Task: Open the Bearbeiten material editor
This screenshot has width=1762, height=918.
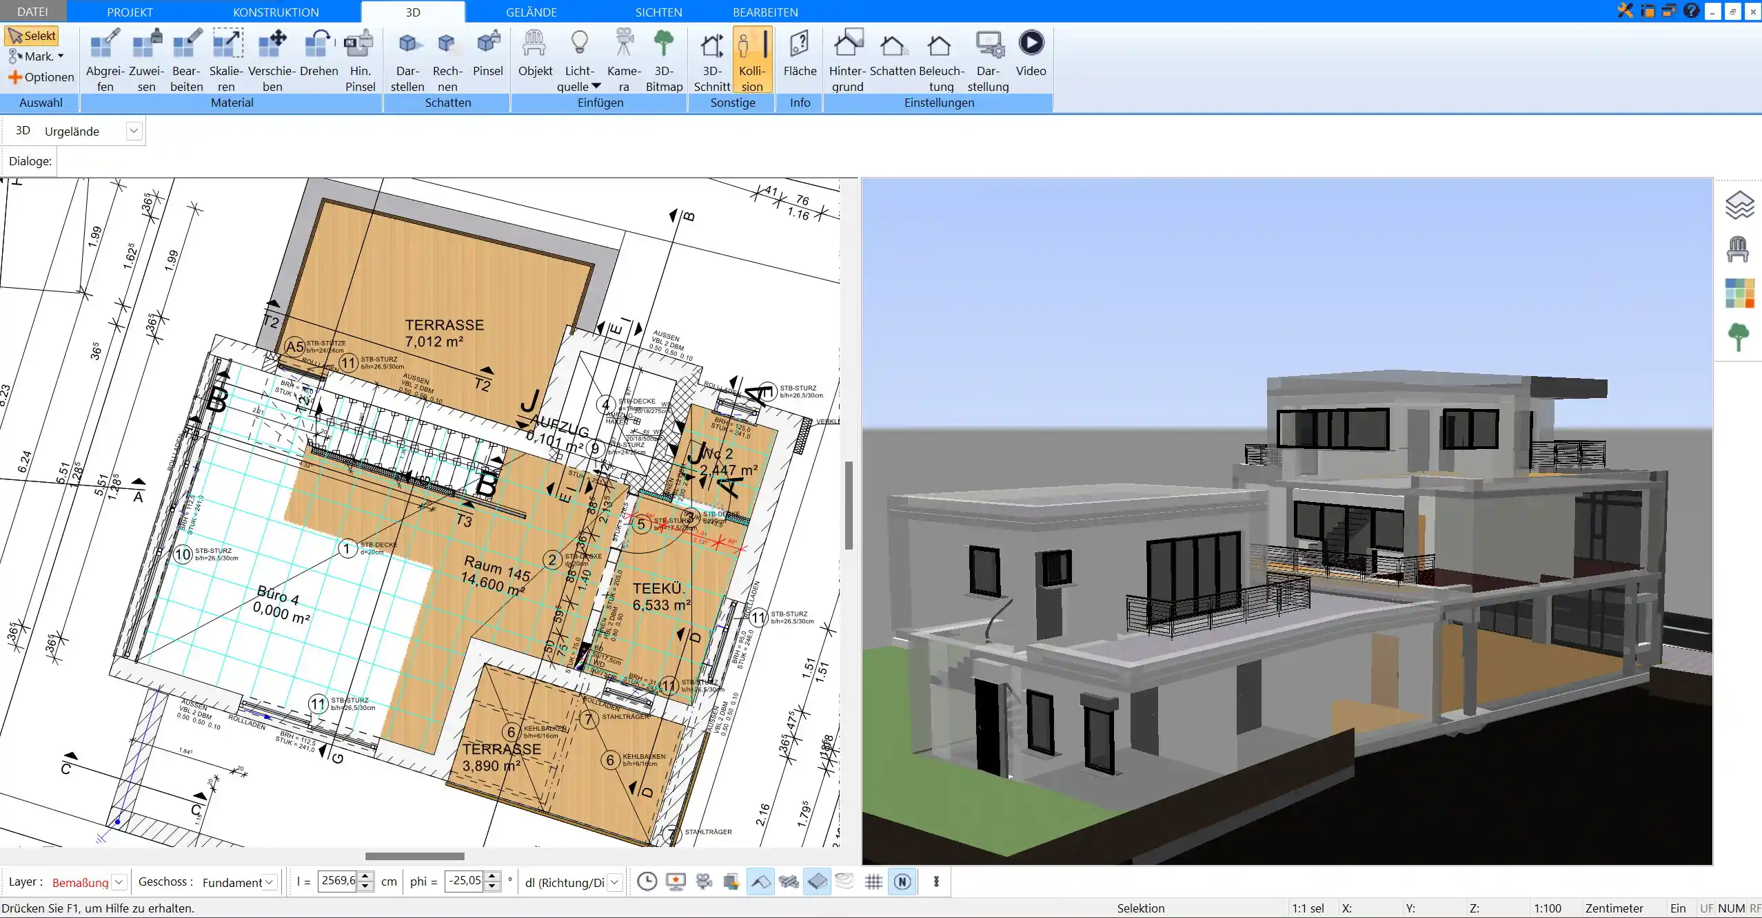Action: click(186, 61)
